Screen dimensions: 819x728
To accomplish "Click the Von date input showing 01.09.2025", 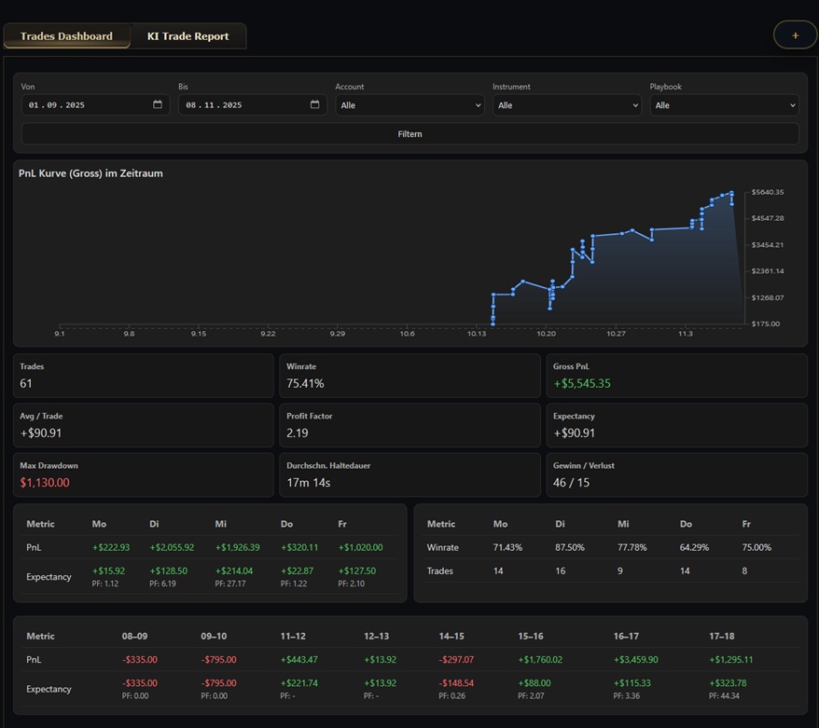I will [84, 104].
